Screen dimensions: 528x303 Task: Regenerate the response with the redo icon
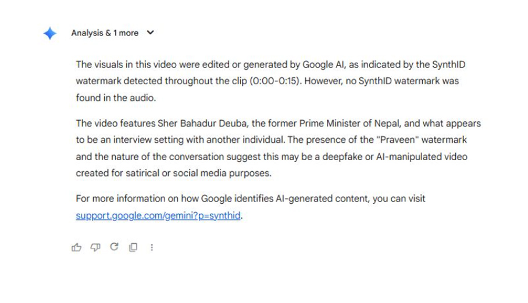point(114,247)
